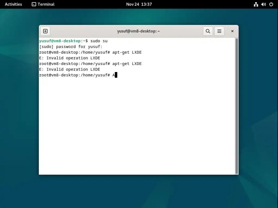Click the volume speaker icon
The width and height of the screenshot is (278, 208).
click(263, 4)
